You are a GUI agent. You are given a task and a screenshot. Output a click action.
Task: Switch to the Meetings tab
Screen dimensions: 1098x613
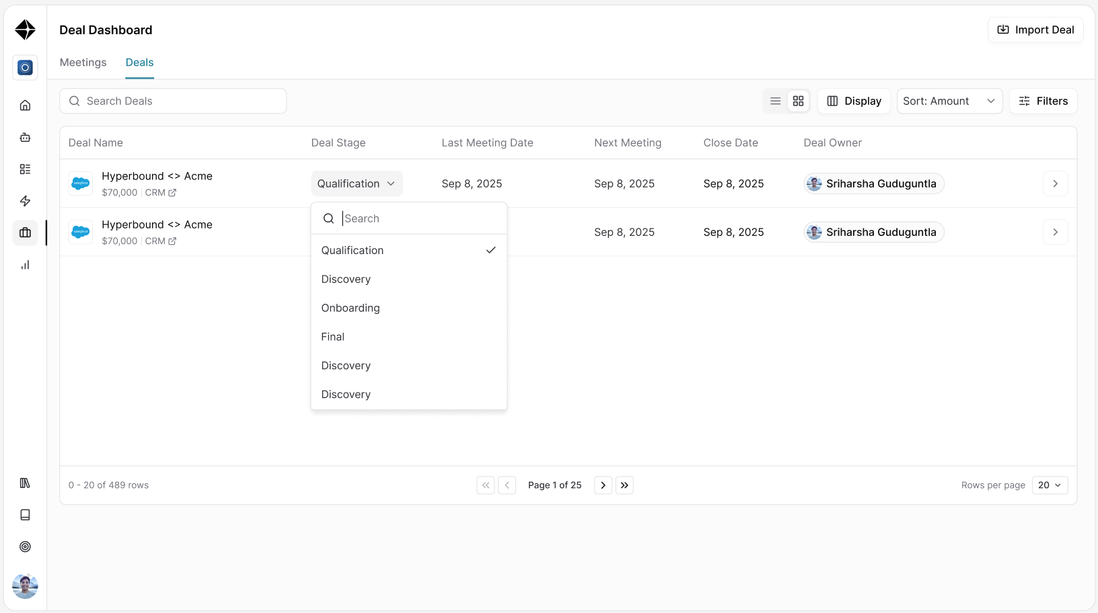pos(83,63)
